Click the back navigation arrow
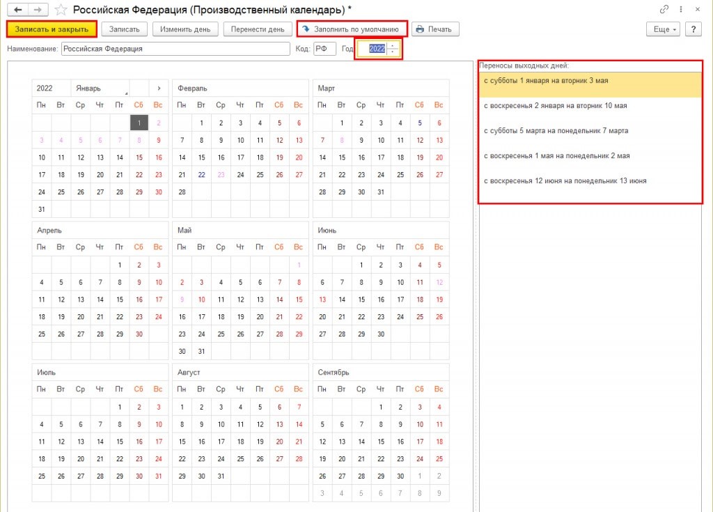Screen dimensions: 713x512 point(17,10)
